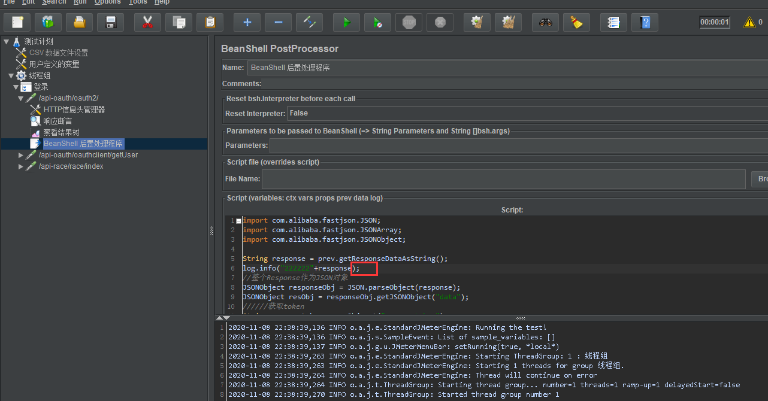
Task: Open the Templates toolbar icon
Action: 49,23
